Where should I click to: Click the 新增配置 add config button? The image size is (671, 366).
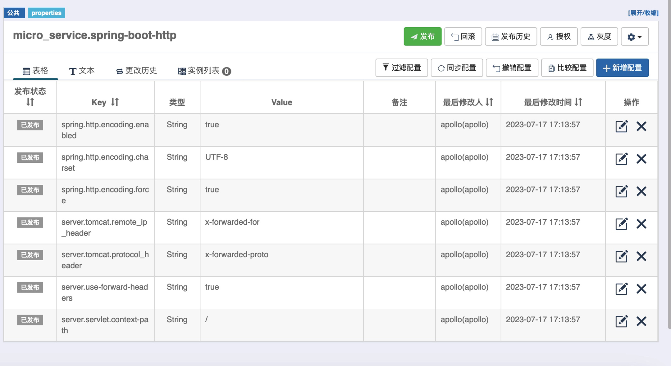pos(622,68)
